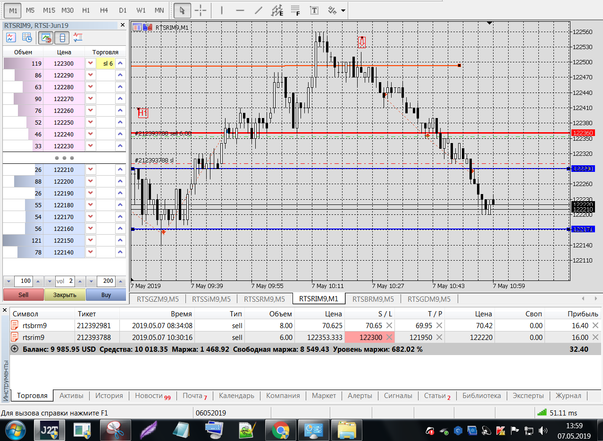The height and width of the screenshot is (441, 603).
Task: Select the arrow cursor tool
Action: tap(183, 10)
